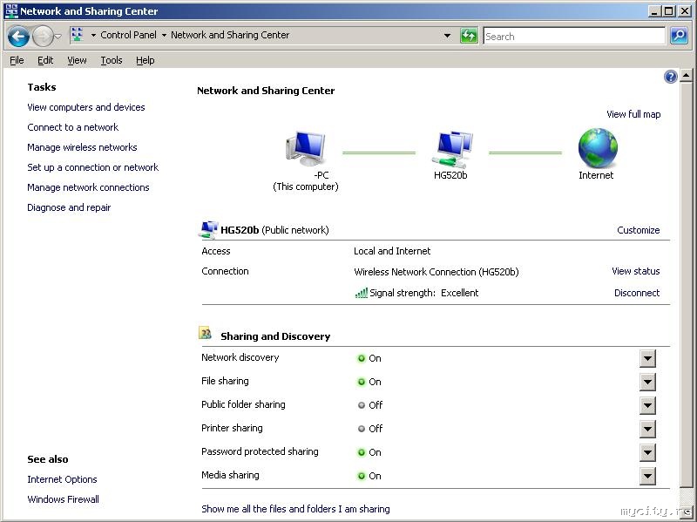The height and width of the screenshot is (522, 697).
Task: Expand File sharing settings
Action: pos(647,382)
